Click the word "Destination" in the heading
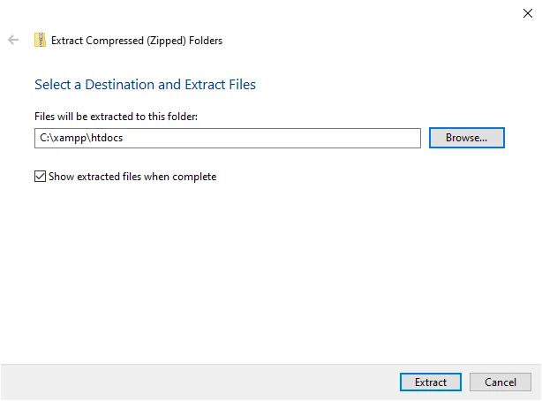Screen dimensions: 542x401 (113, 85)
